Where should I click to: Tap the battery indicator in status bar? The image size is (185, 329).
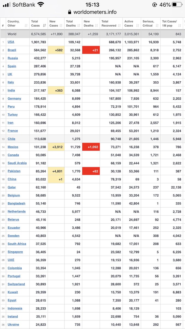(x=177, y=5)
